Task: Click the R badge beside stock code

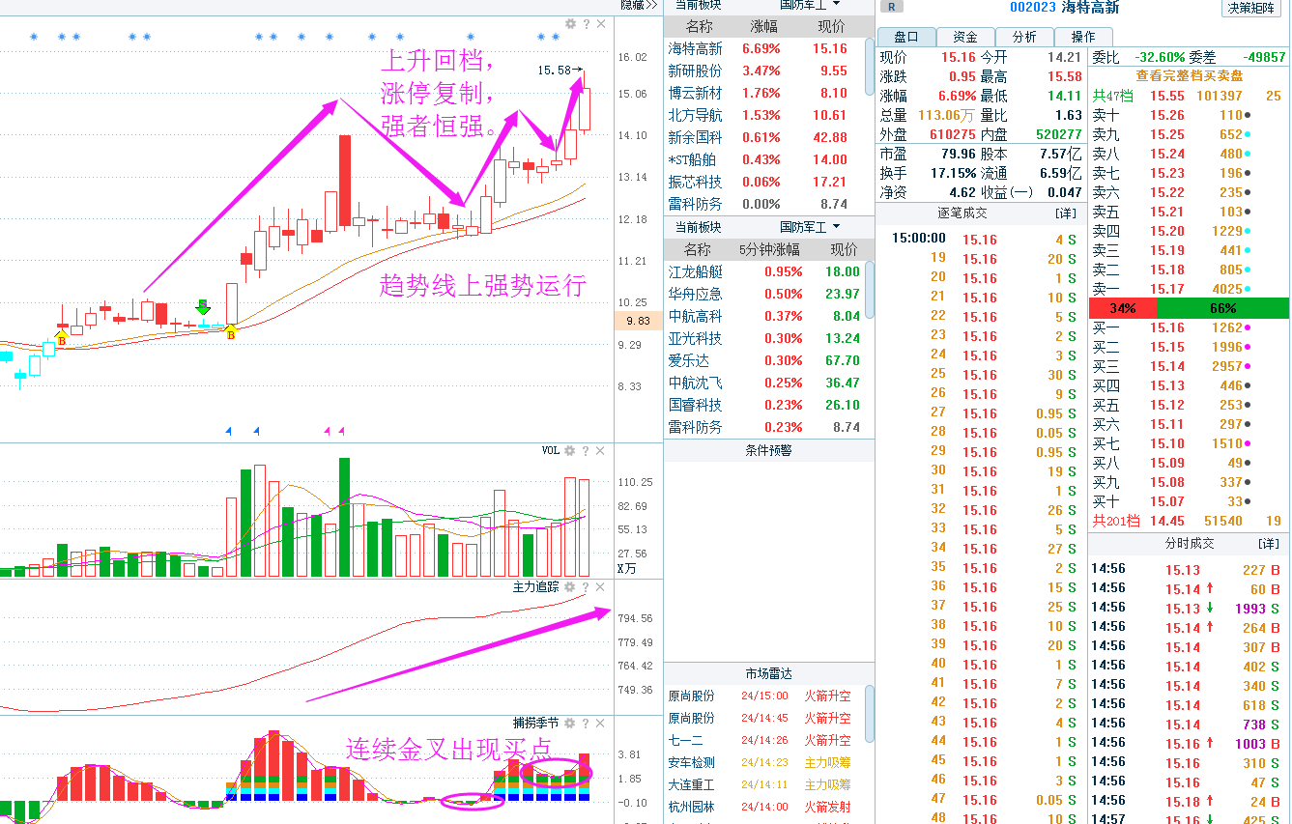Action: [893, 7]
